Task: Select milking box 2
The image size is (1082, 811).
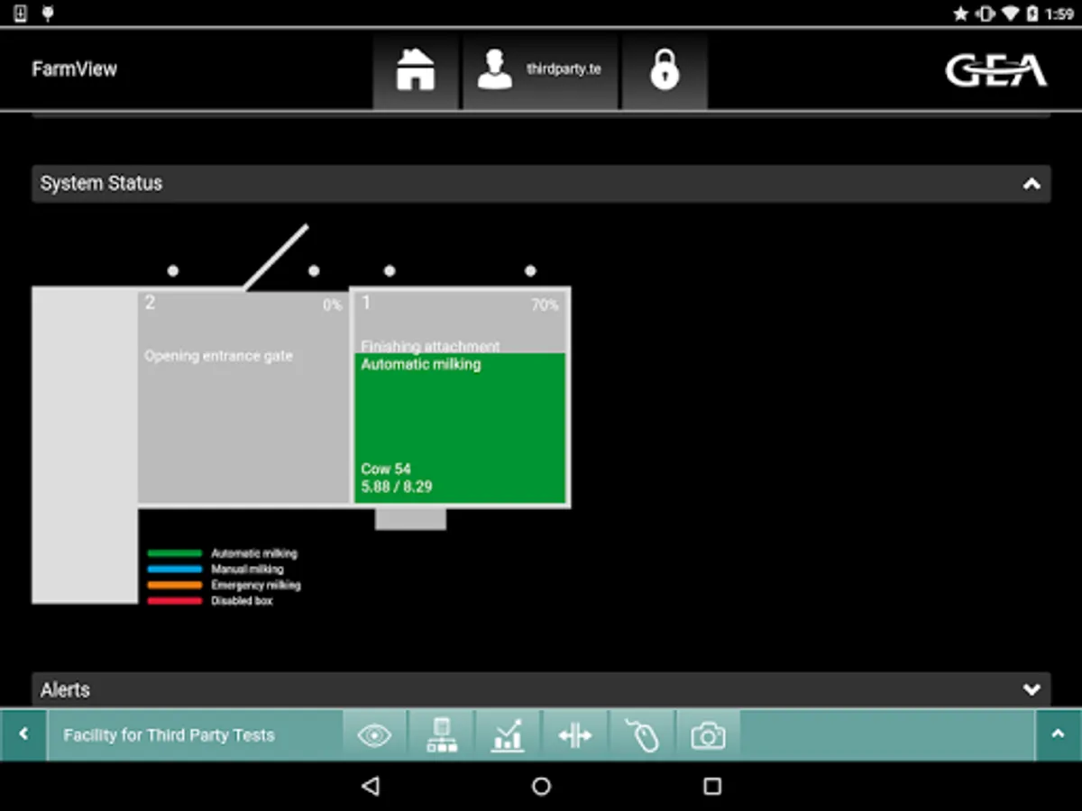Action: tap(243, 396)
